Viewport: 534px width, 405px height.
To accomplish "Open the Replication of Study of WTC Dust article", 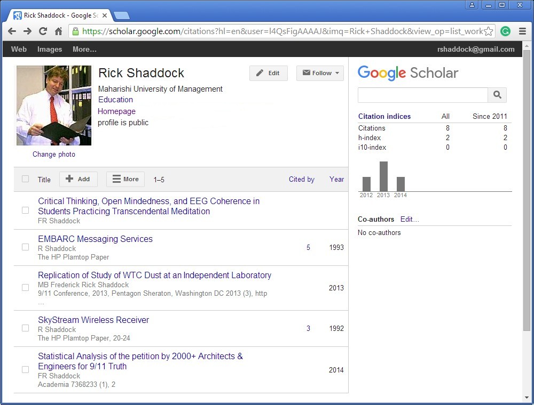I will (155, 275).
